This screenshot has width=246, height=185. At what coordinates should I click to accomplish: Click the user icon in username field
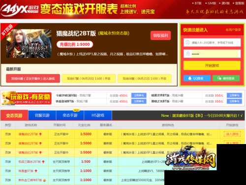tap(188, 42)
